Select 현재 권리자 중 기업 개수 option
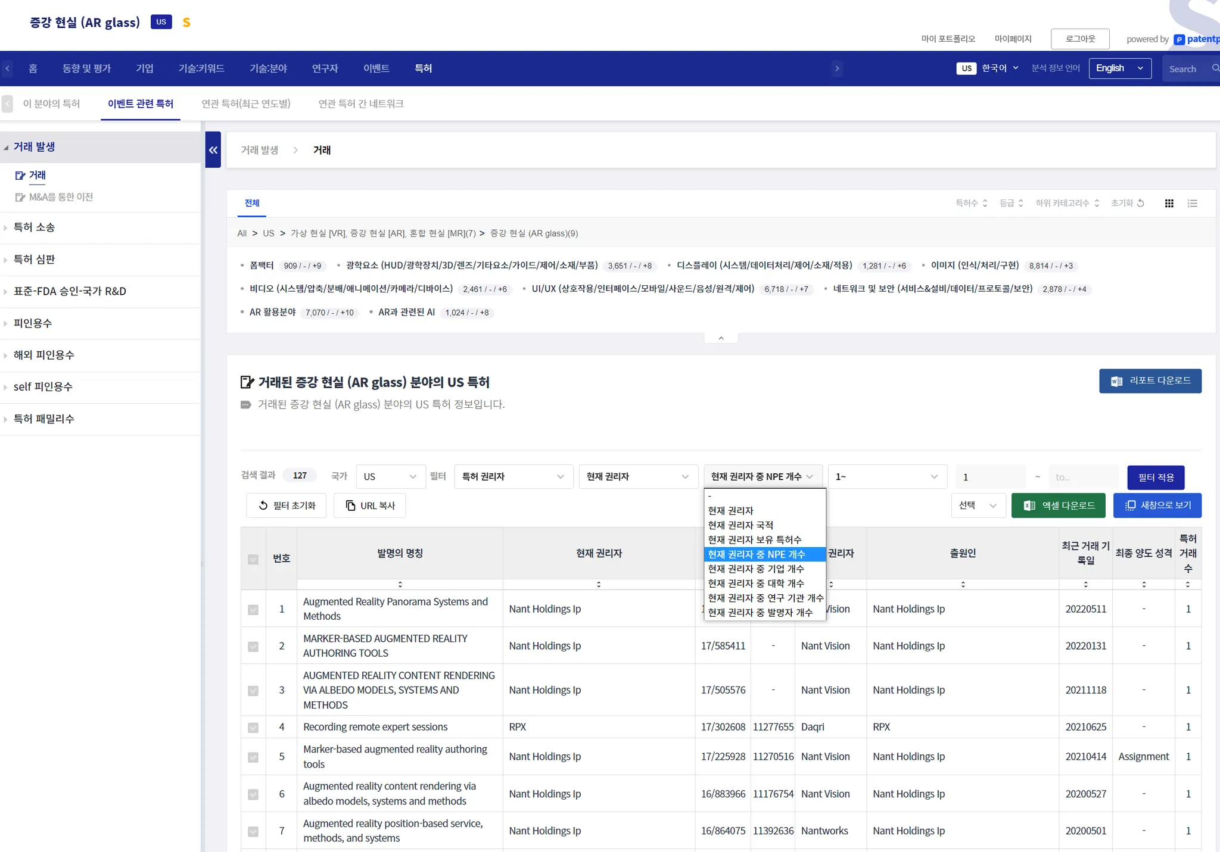Viewport: 1220px width, 852px height. coord(755,569)
